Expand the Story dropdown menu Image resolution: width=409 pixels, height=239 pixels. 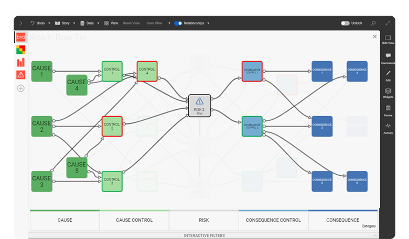coord(74,23)
